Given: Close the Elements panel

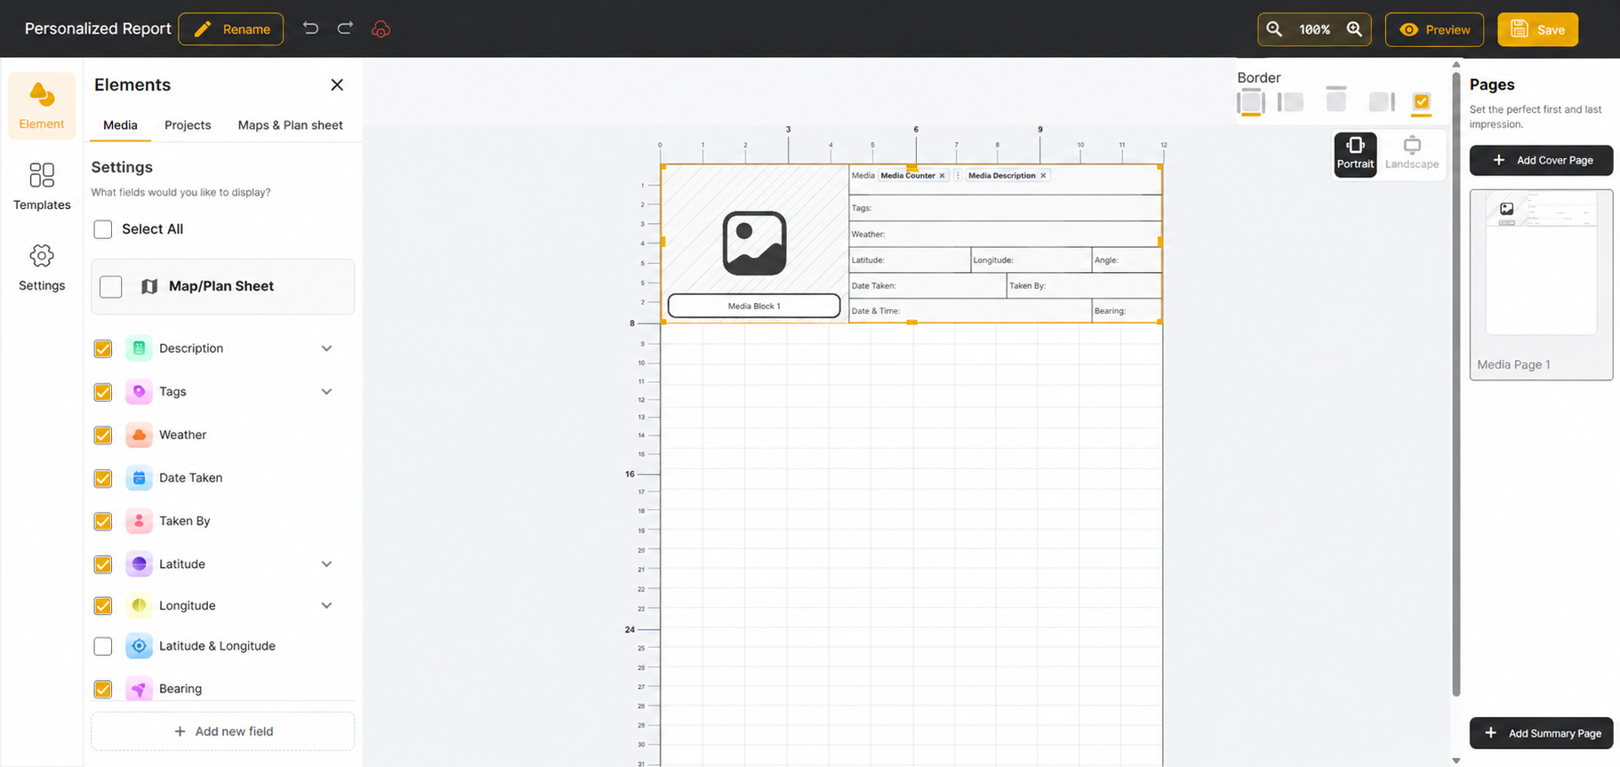Looking at the screenshot, I should click(x=337, y=84).
